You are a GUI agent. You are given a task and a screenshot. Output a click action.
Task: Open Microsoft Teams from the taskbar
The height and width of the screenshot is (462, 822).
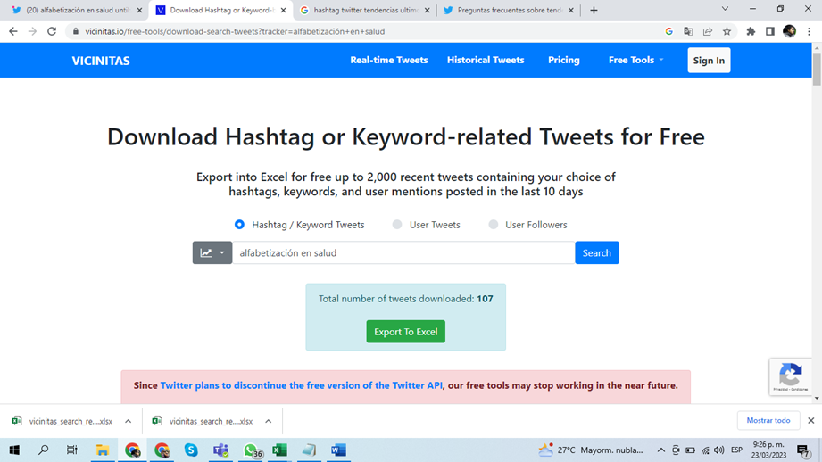tap(220, 450)
